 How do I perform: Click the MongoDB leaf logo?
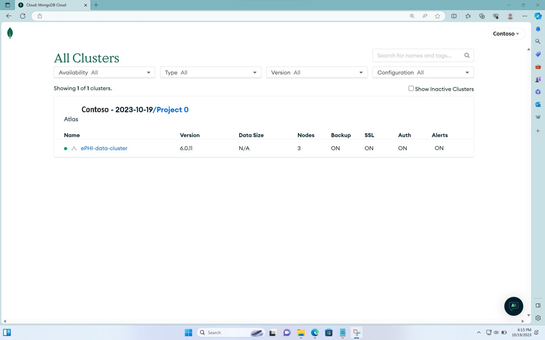click(10, 33)
